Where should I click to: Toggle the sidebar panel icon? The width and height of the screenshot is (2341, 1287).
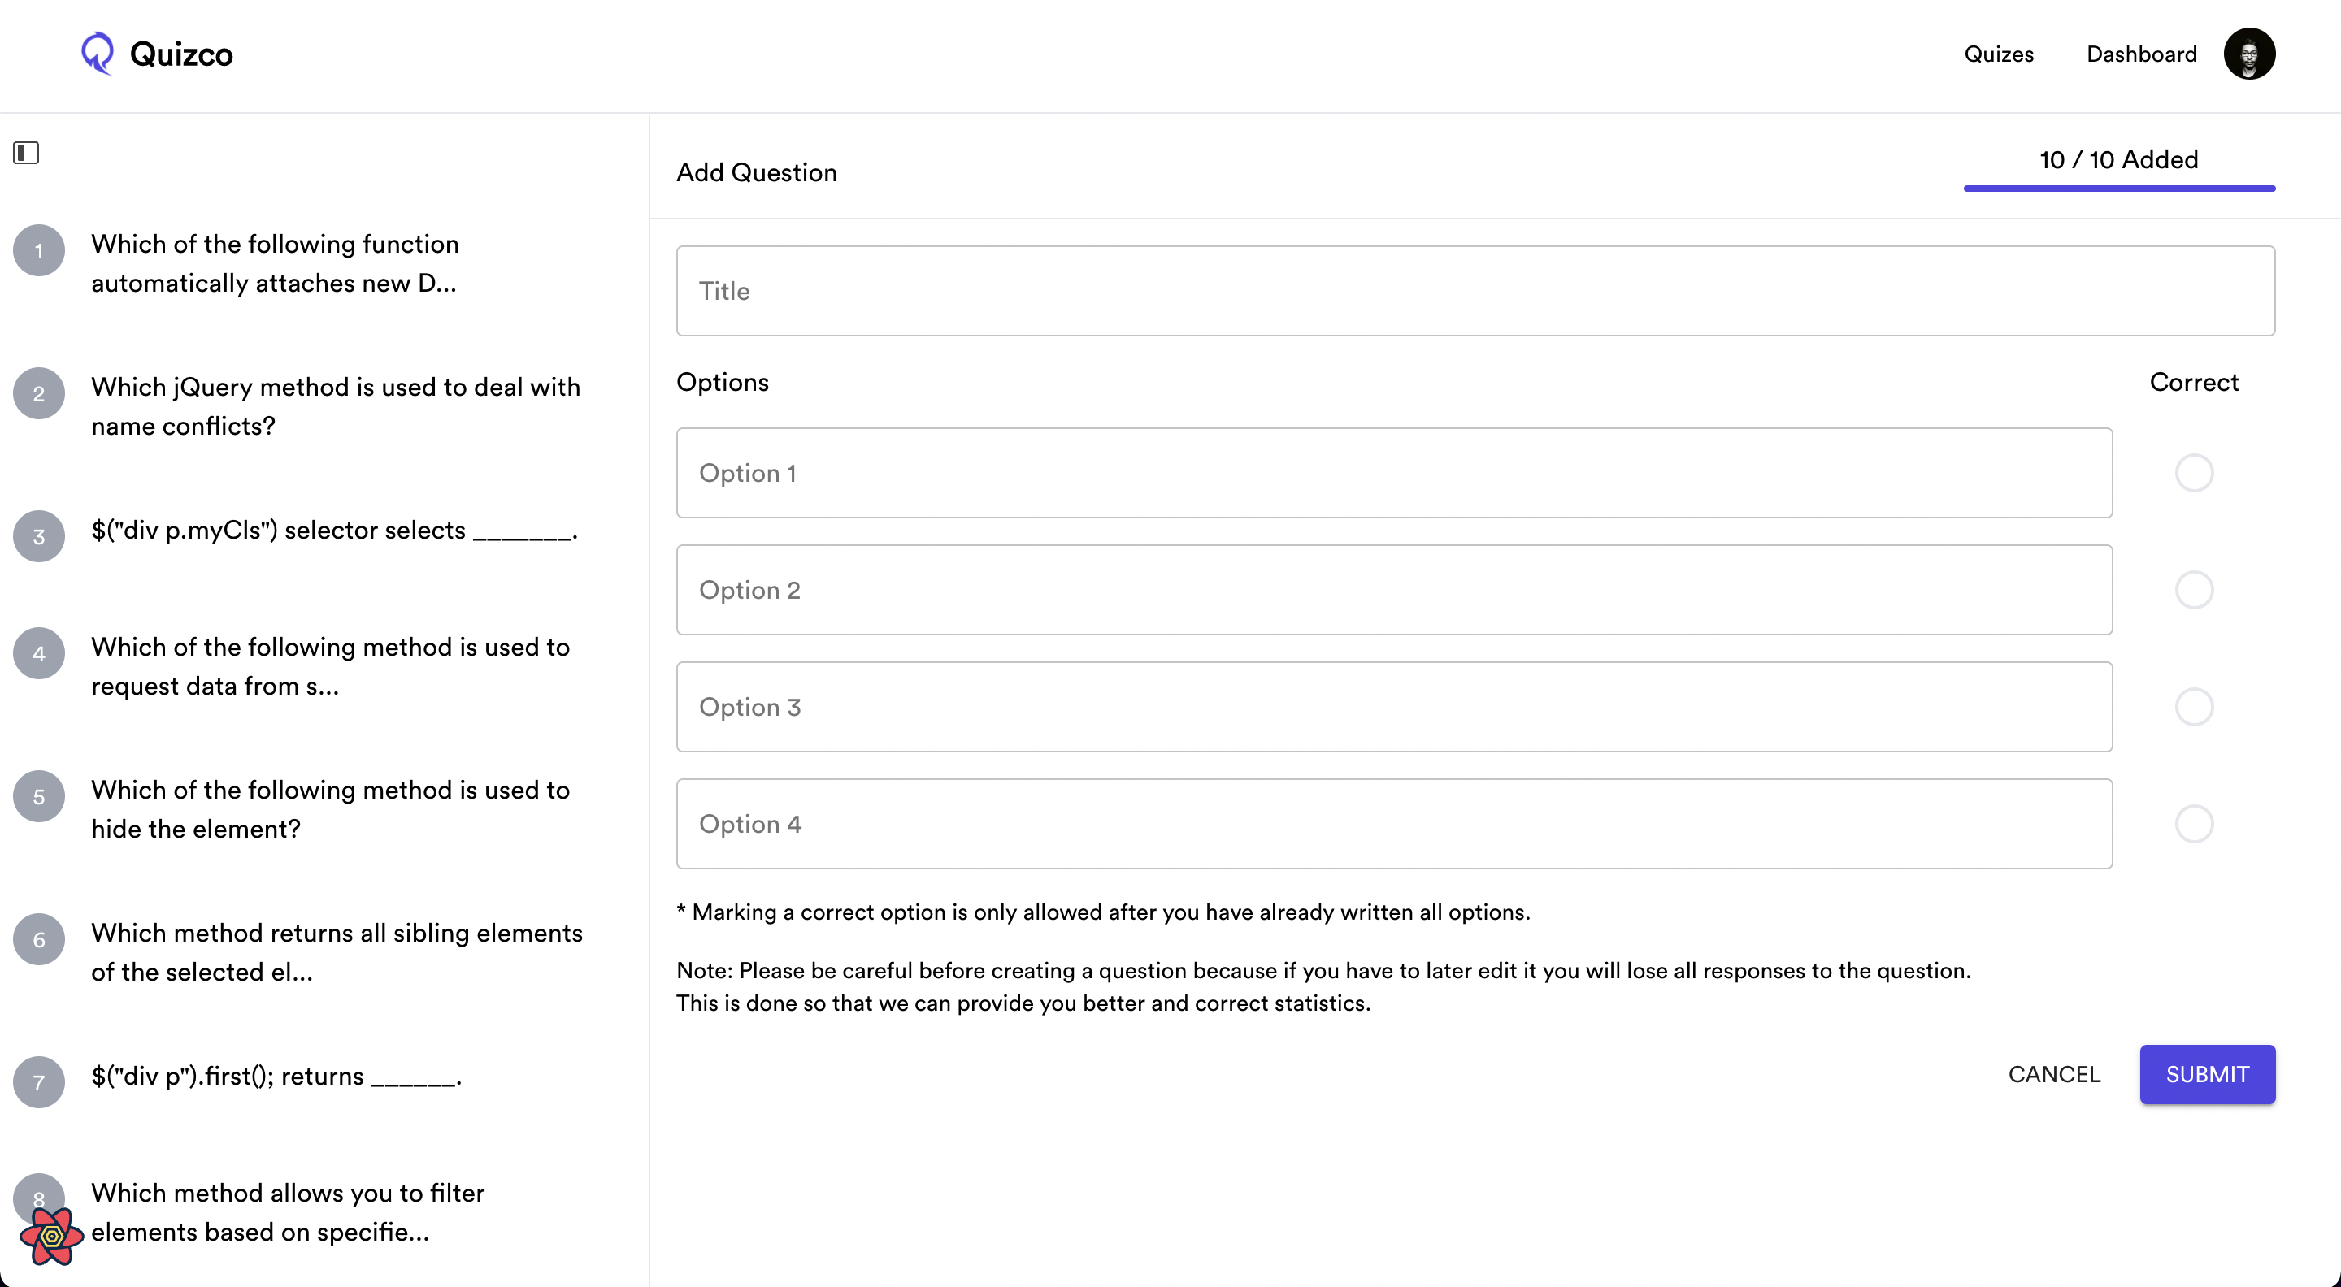coord(26,153)
